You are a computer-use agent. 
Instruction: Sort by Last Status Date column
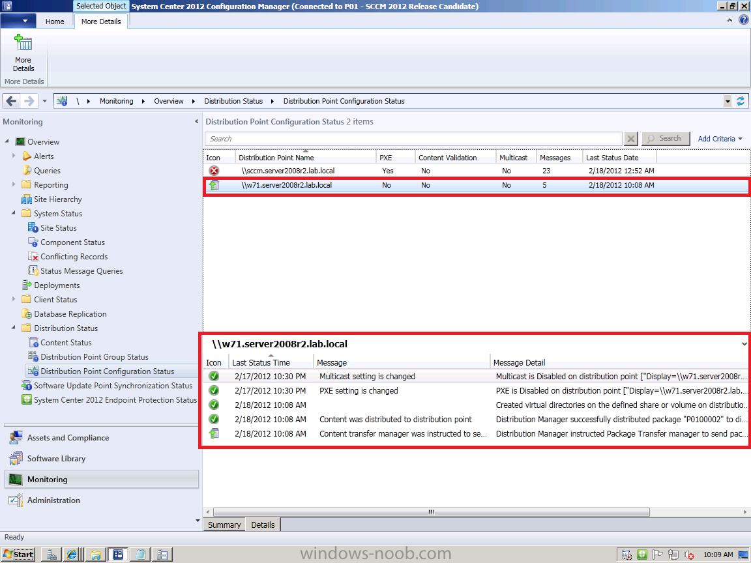click(619, 158)
